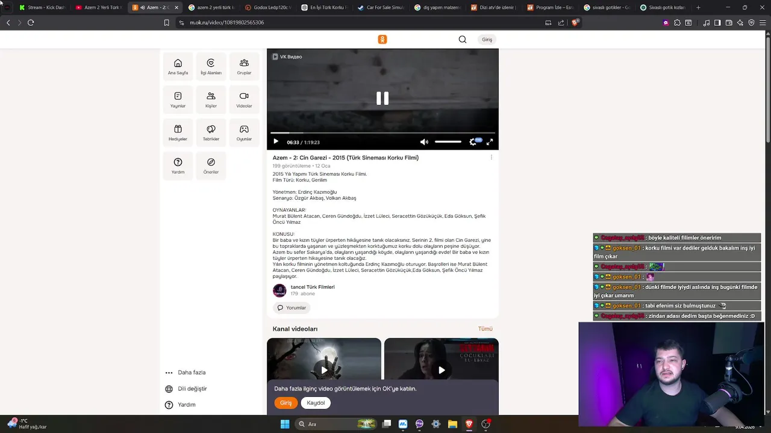This screenshot has width=771, height=433.
Task: Click taskbar Ara search box
Action: point(336,424)
